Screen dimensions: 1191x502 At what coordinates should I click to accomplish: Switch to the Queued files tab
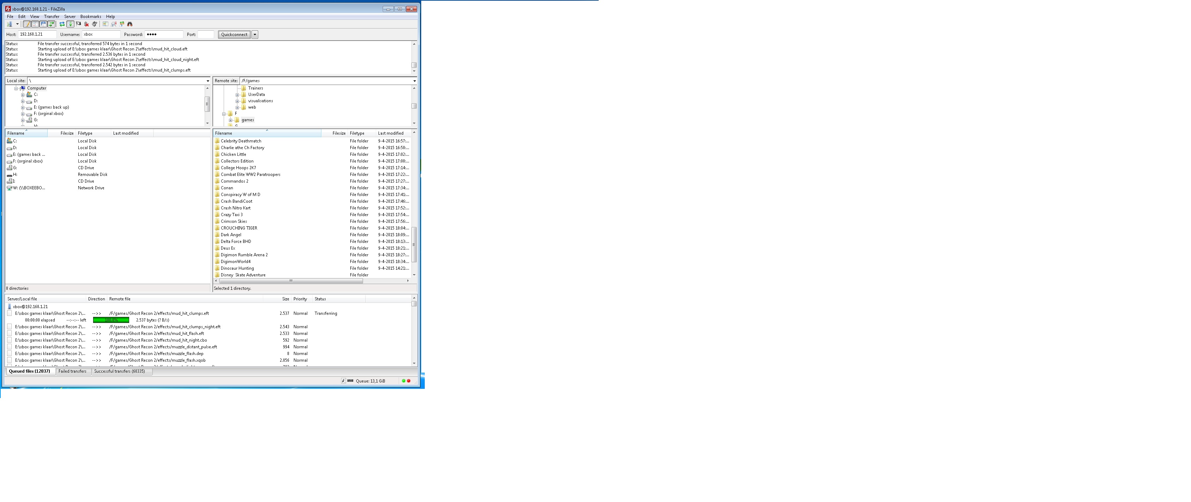click(30, 372)
